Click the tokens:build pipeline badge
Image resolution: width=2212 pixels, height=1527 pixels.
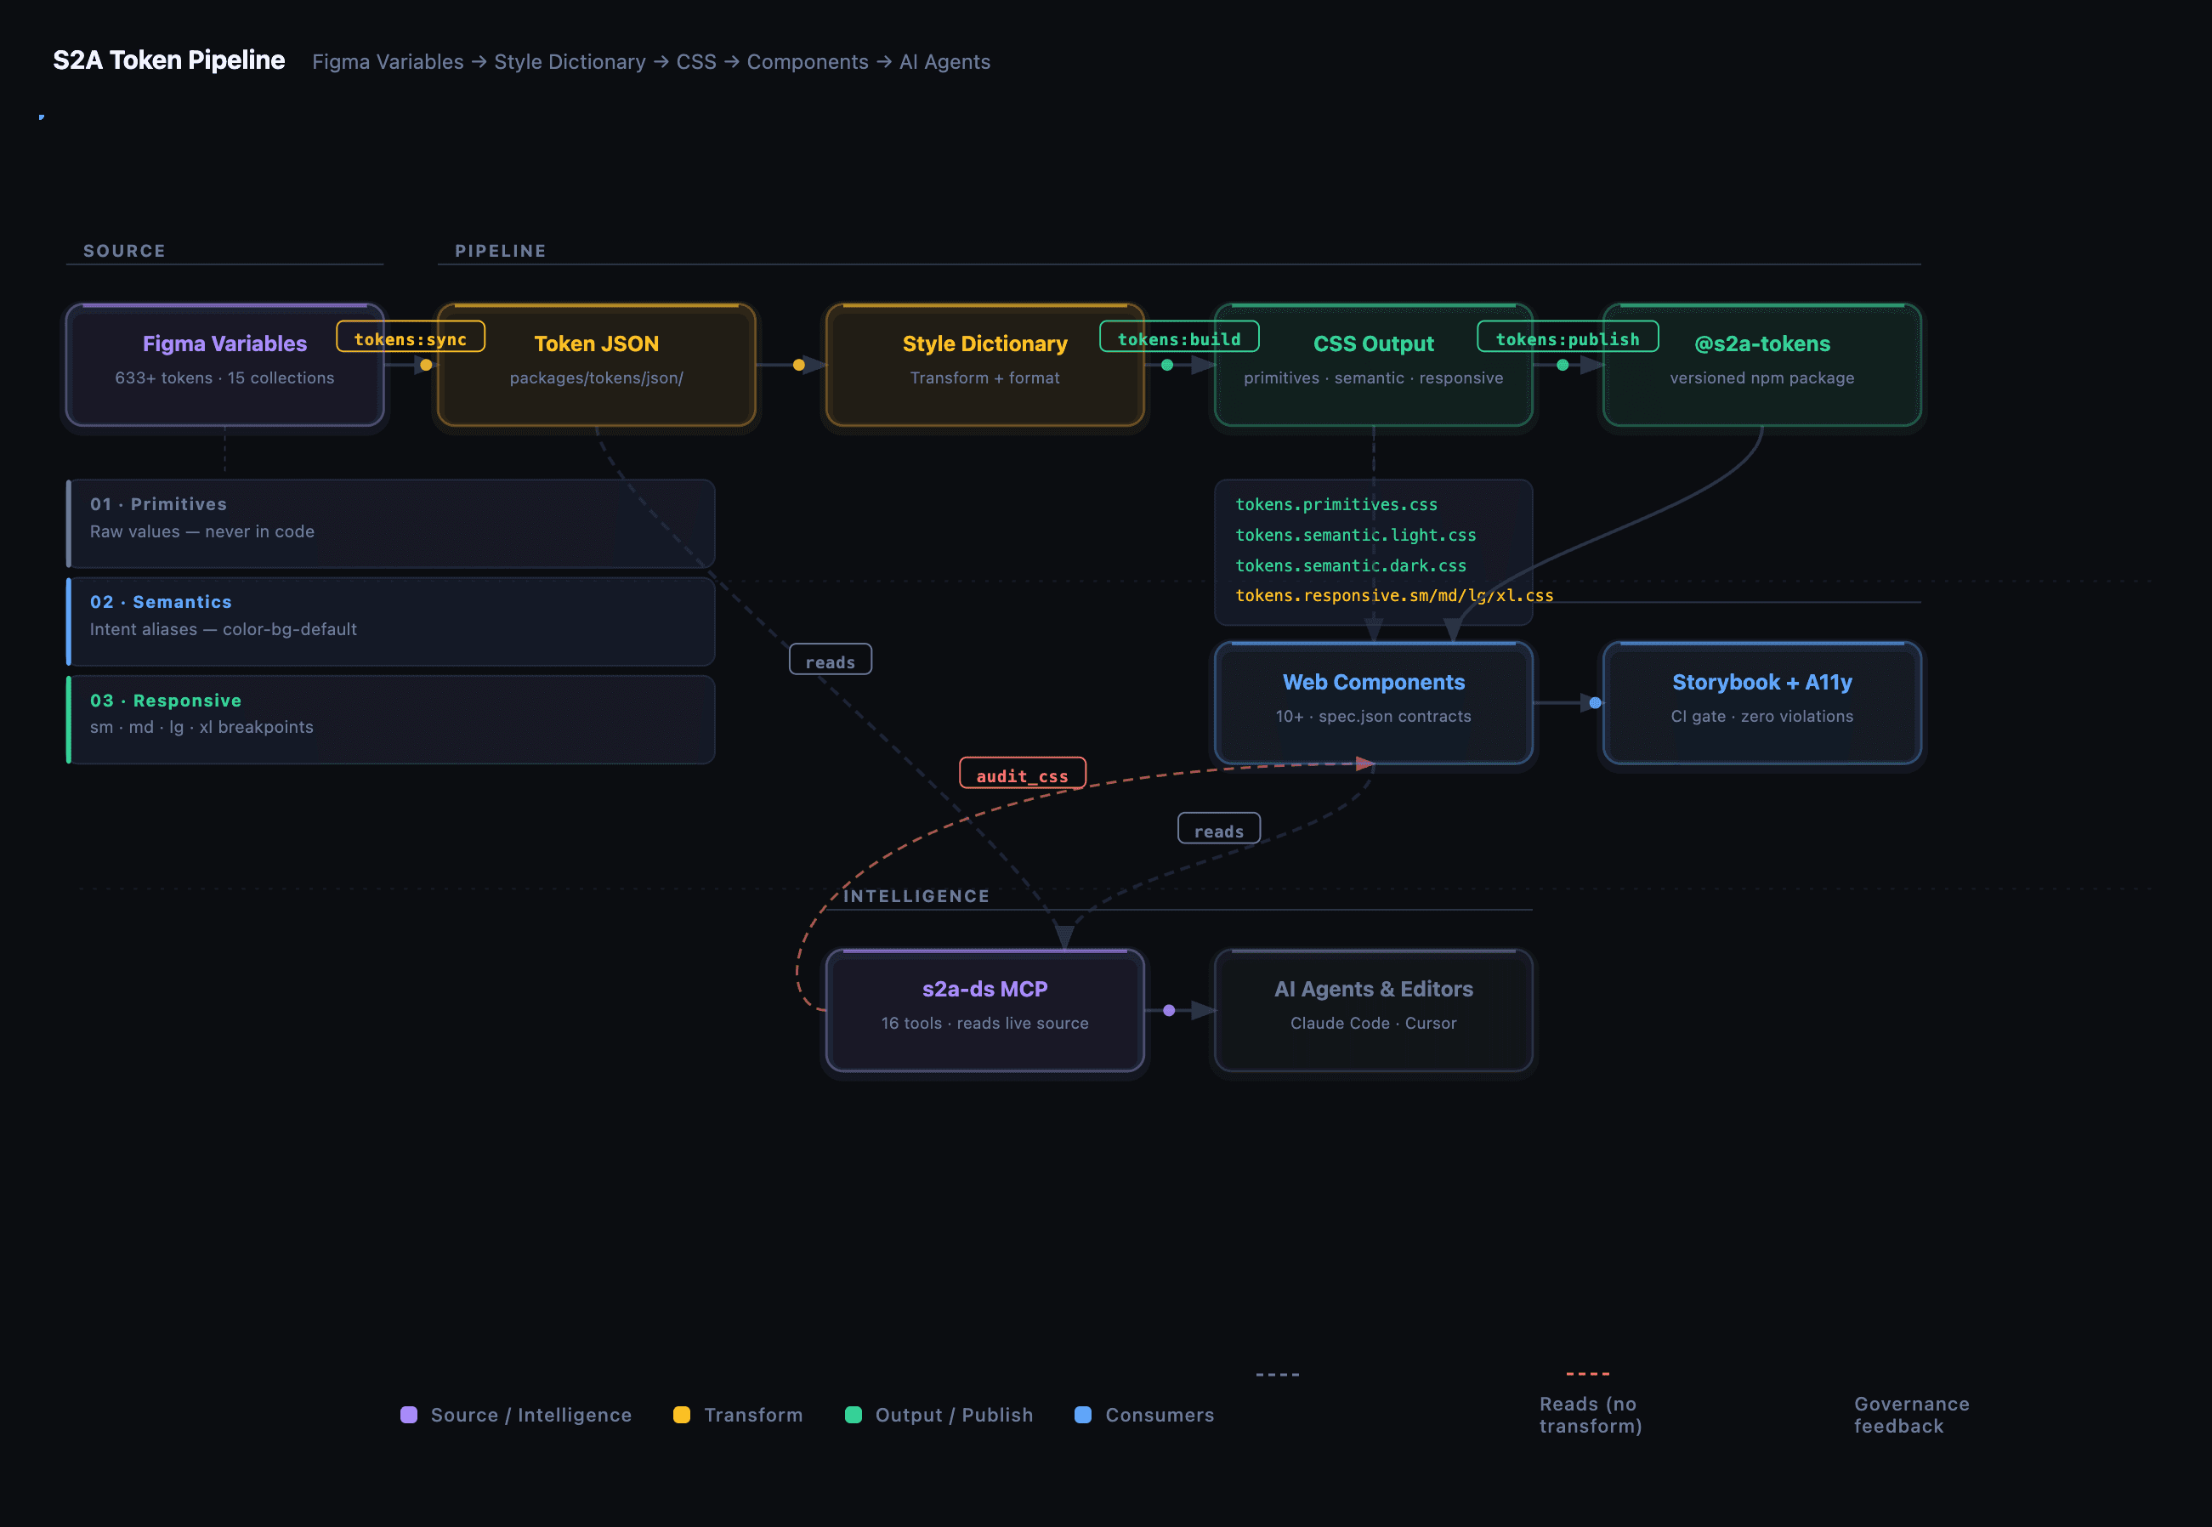tap(1179, 338)
